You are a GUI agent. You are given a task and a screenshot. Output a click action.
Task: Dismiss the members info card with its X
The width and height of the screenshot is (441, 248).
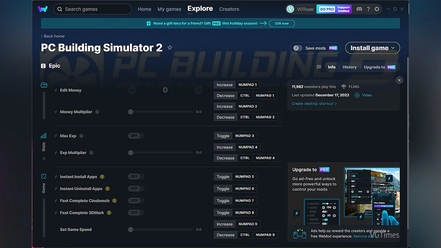pyautogui.click(x=399, y=80)
